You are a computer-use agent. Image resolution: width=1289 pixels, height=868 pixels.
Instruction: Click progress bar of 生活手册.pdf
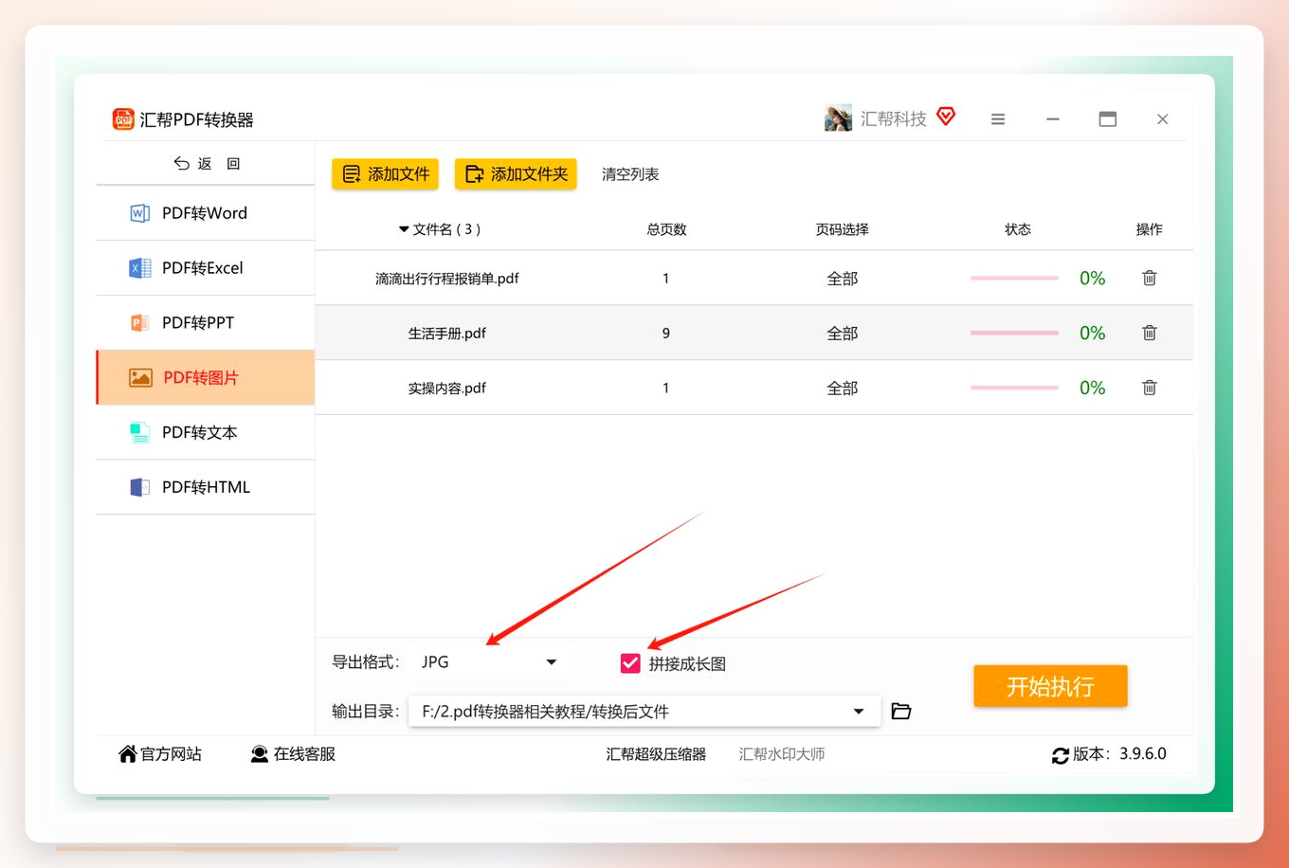pyautogui.click(x=1014, y=333)
